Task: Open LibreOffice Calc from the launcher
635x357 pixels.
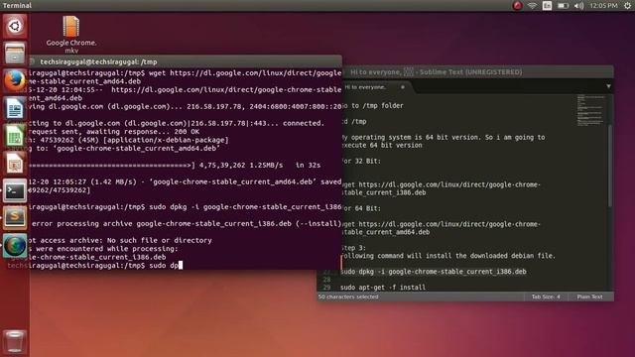Action: point(15,136)
